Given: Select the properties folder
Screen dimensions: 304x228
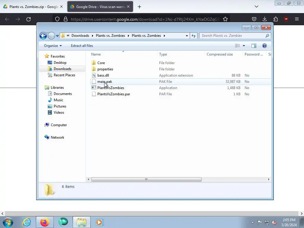Looking at the screenshot, I should (105, 69).
